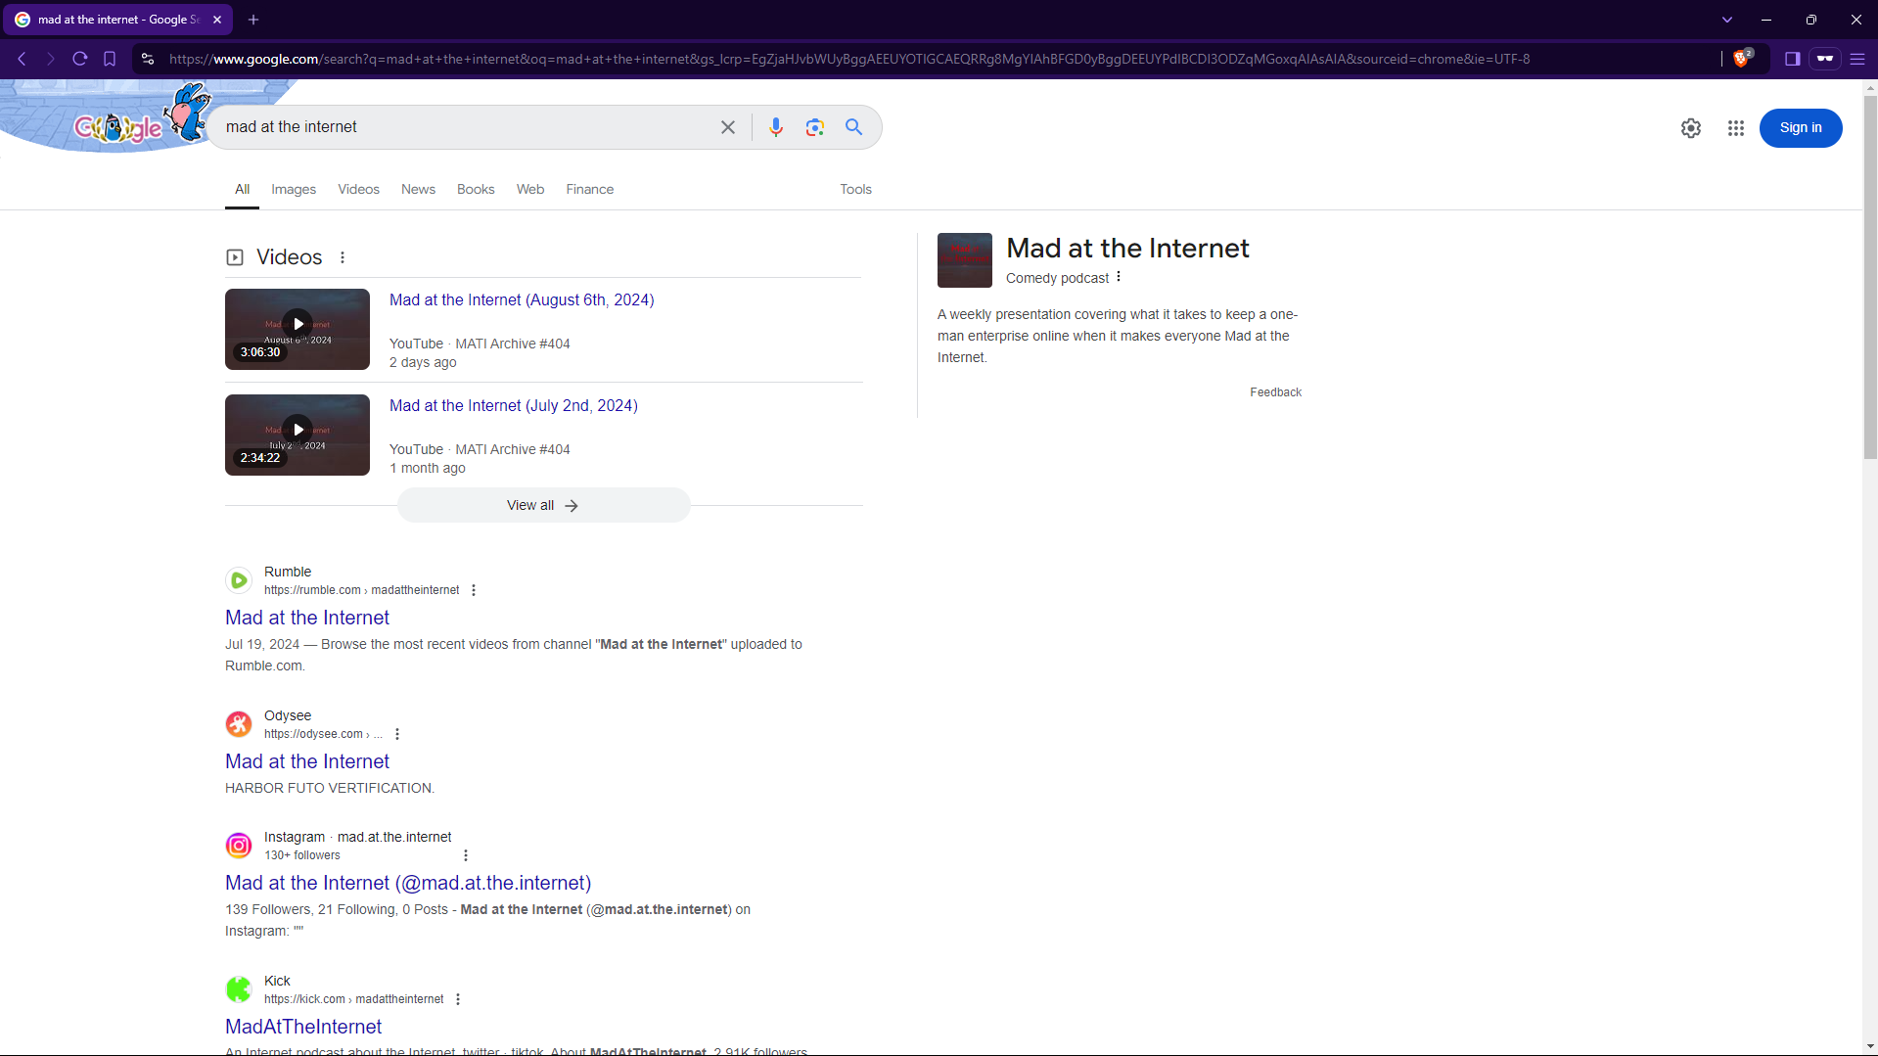This screenshot has width=1878, height=1056.
Task: Open the three-dot menu beside Comedy podcast
Action: [x=1119, y=277]
